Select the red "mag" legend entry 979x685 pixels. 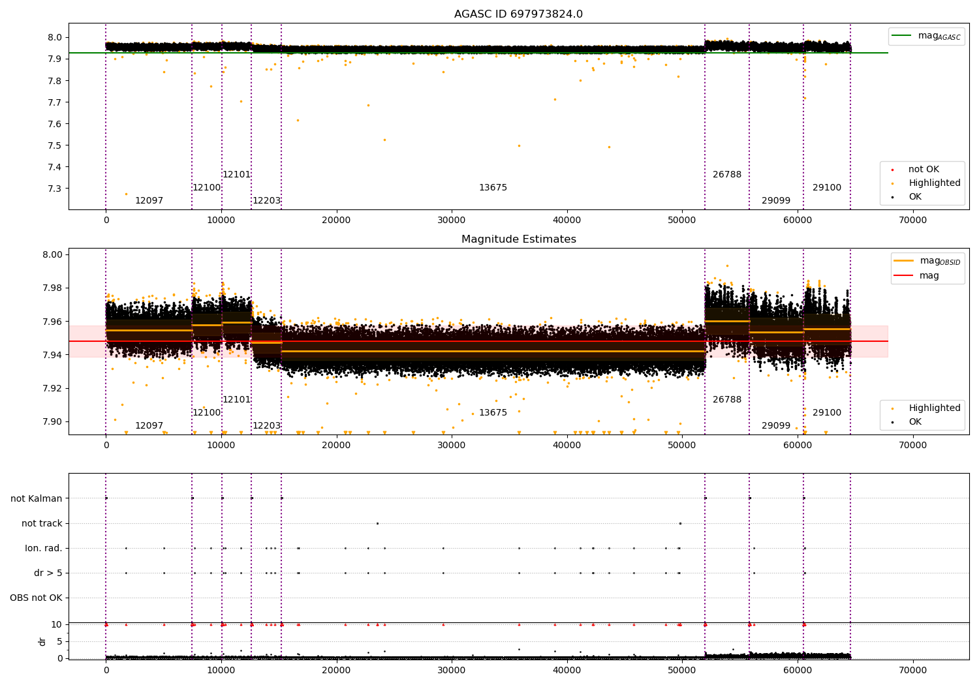[x=917, y=276]
